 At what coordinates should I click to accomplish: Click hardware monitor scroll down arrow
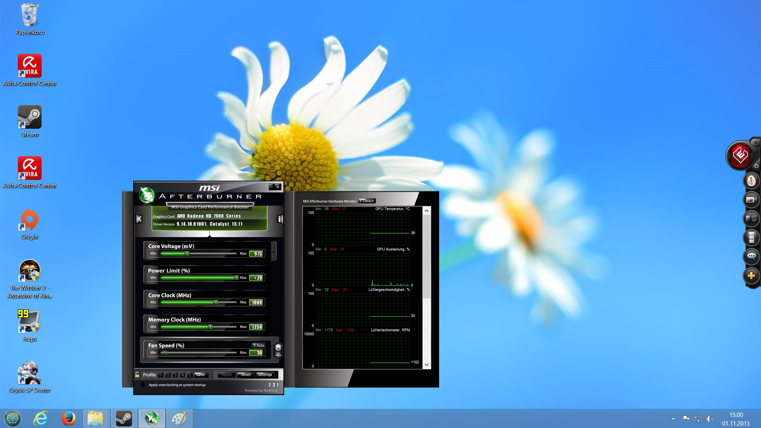tap(426, 365)
